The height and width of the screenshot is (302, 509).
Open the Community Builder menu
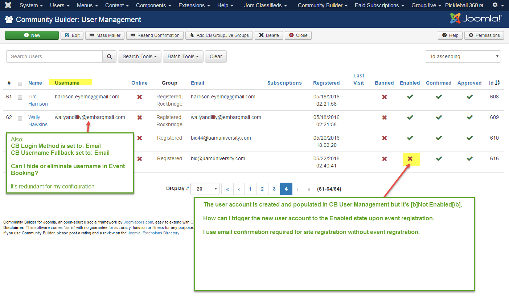point(322,5)
